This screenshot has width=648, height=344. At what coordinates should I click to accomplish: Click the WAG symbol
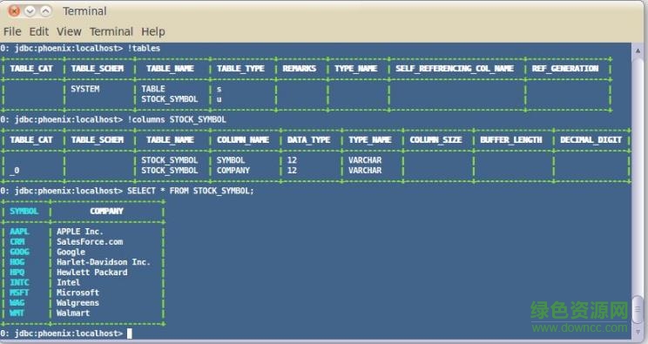(17, 303)
